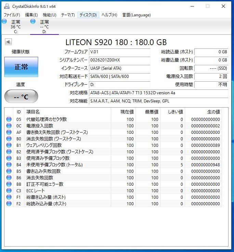The height and width of the screenshot is (252, 234).
Task: Click status orb of row 0C 電源投入回数
Action: point(9,126)
